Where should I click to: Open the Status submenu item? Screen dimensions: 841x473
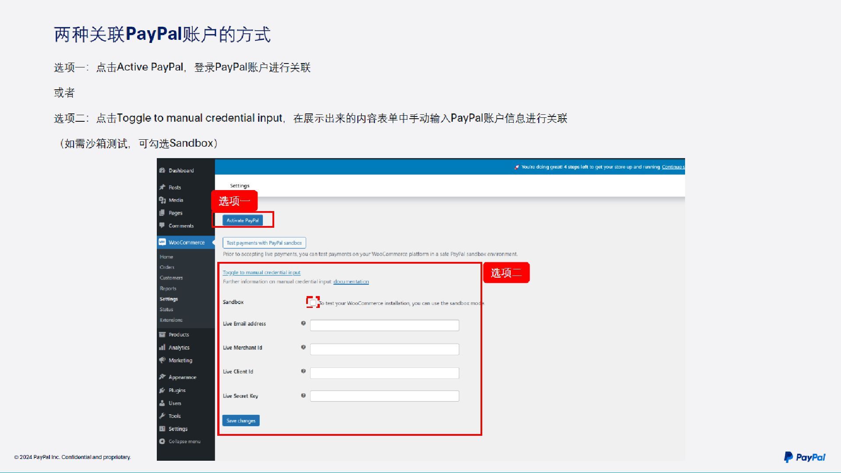tap(166, 309)
